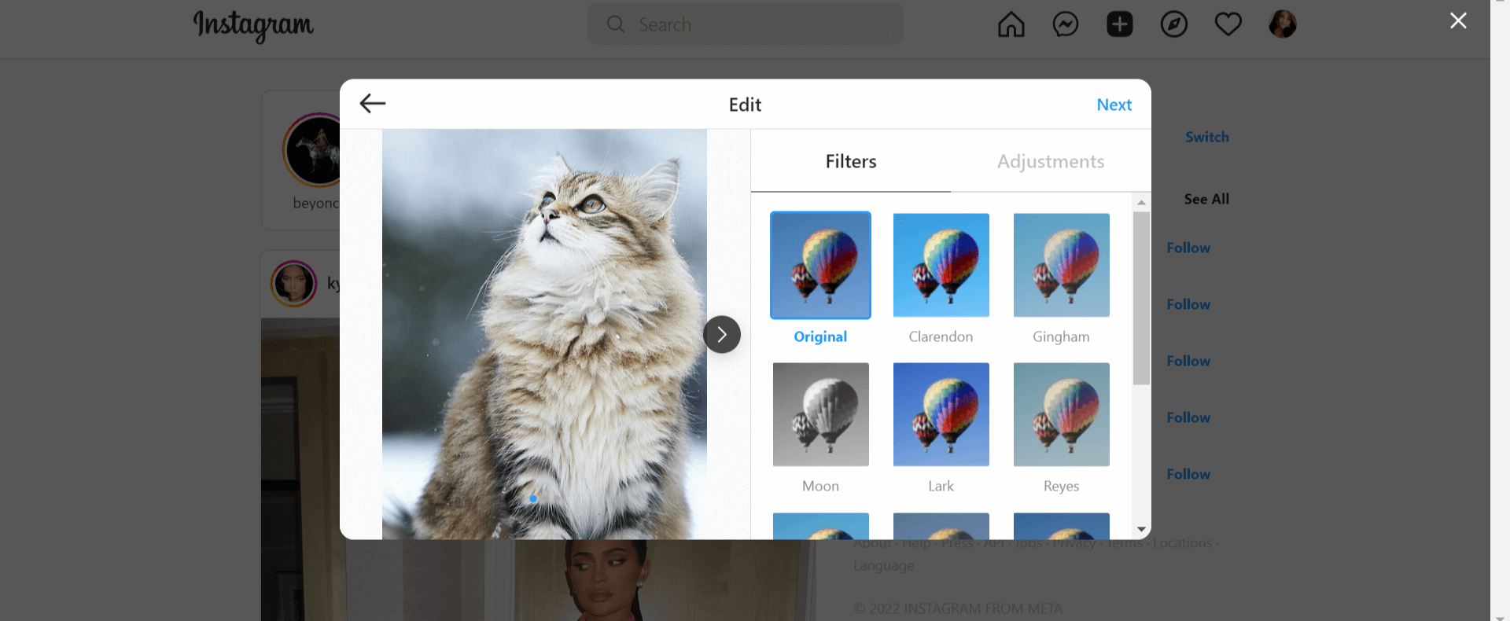1510x621 pixels.
Task: Open the profile avatar menu
Action: pyautogui.click(x=1282, y=24)
